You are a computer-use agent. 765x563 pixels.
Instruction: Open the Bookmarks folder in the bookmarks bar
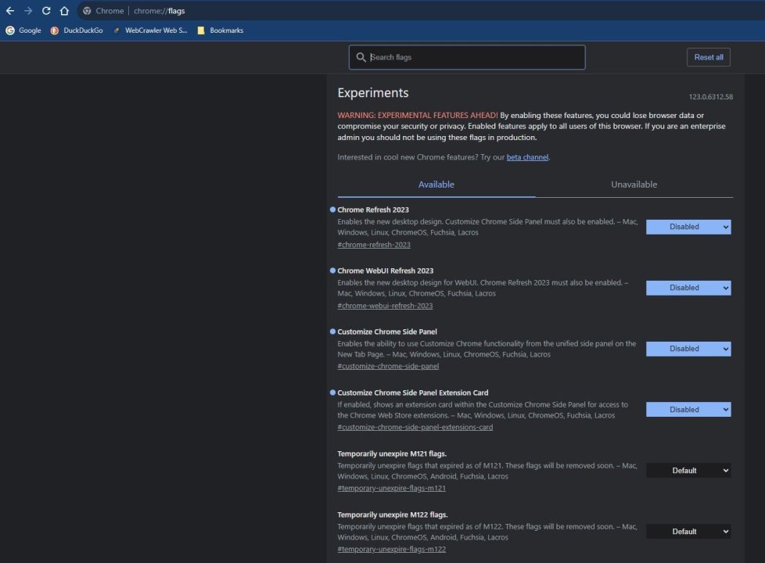point(221,30)
